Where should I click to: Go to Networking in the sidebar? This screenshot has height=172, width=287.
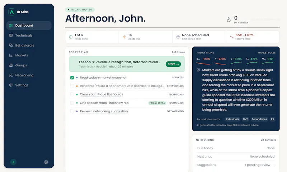pos(29,75)
